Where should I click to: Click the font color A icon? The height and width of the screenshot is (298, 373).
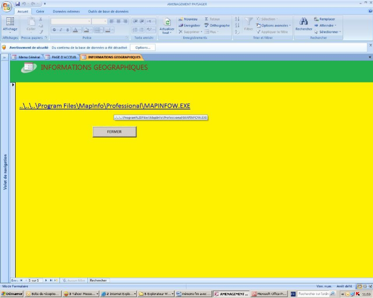75,30
